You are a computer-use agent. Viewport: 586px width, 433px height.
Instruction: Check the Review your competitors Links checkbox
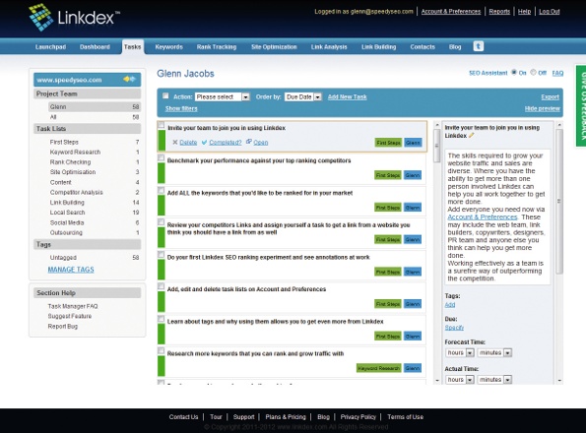(x=162, y=222)
